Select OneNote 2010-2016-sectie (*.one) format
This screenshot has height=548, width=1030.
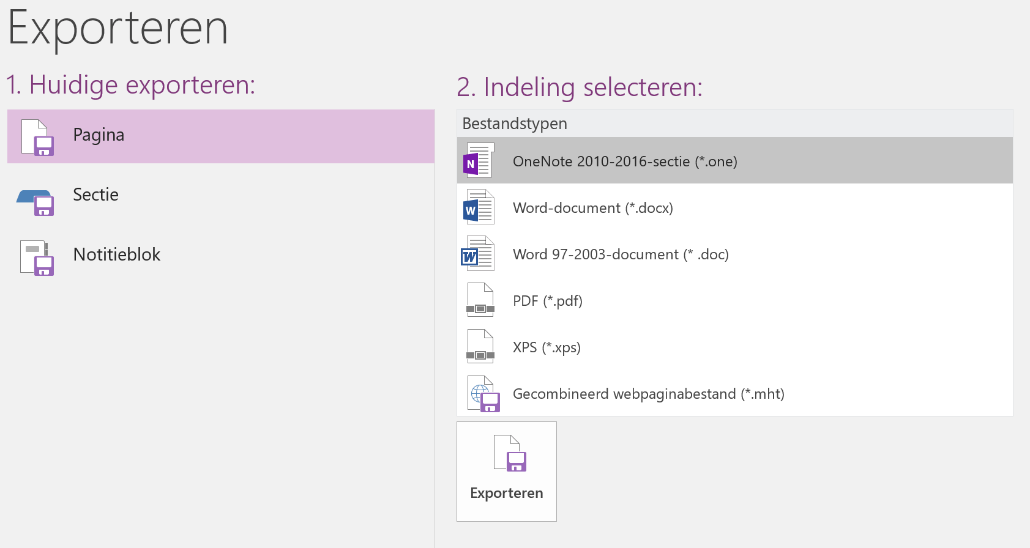coord(734,160)
